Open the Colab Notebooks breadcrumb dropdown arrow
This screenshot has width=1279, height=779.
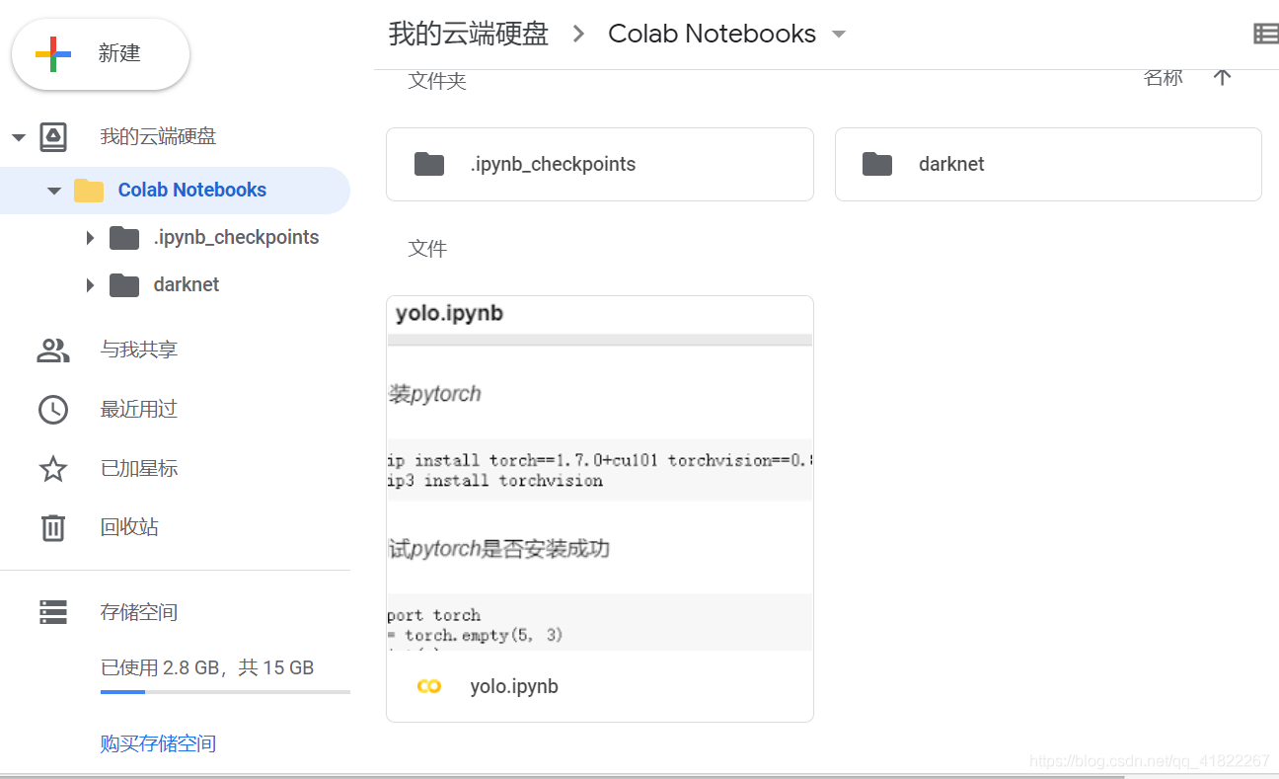(839, 34)
